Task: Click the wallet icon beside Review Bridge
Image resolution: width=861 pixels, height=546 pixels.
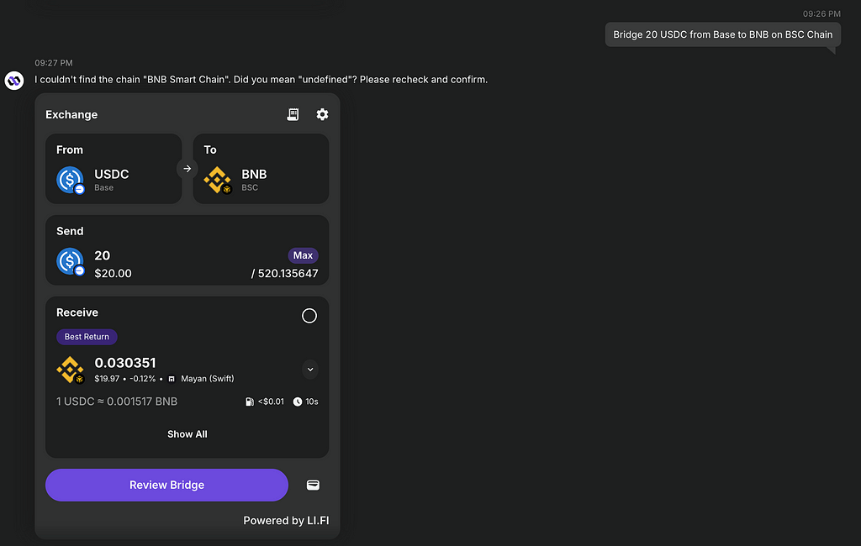Action: 313,485
